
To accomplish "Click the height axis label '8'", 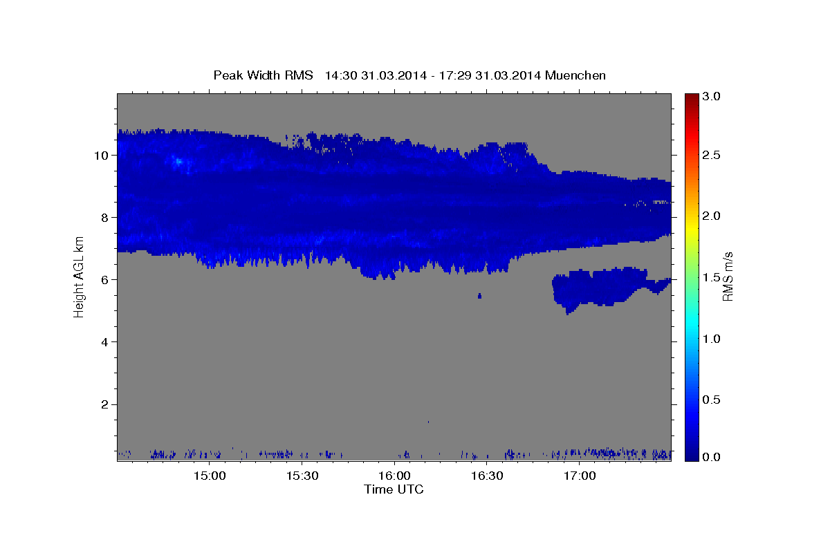I will click(105, 217).
